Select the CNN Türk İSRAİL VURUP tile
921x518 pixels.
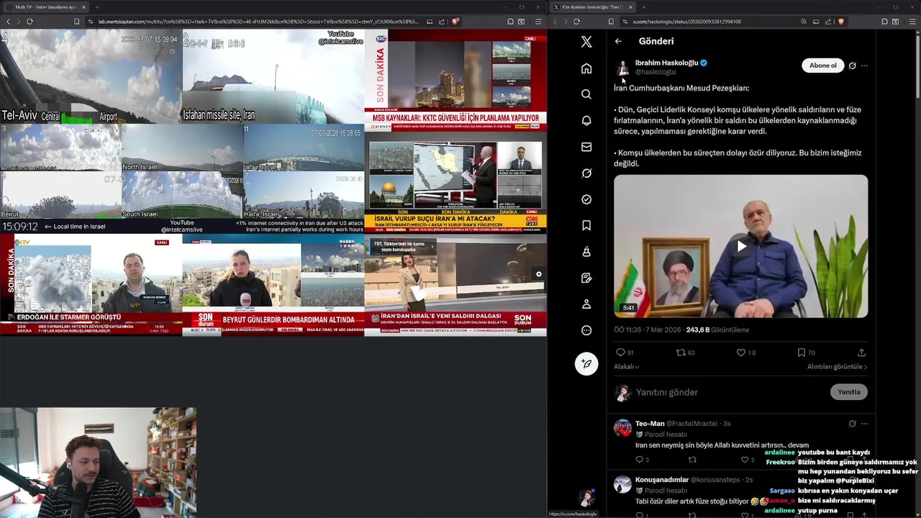pyautogui.click(x=455, y=183)
